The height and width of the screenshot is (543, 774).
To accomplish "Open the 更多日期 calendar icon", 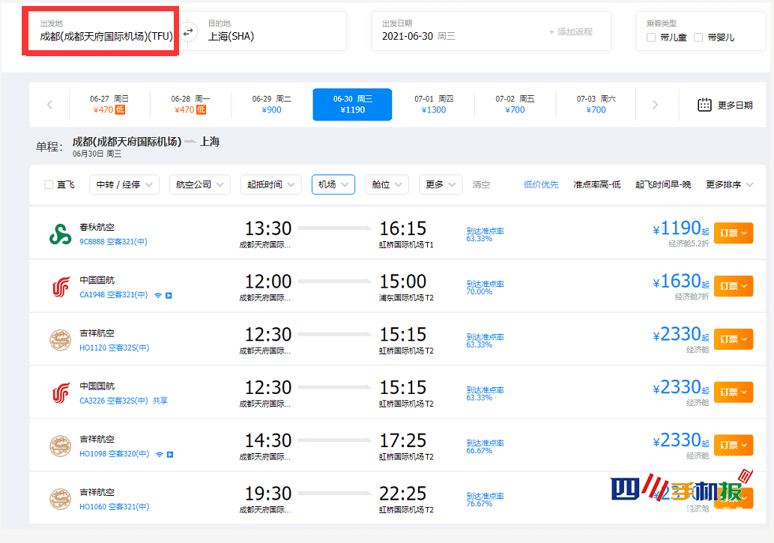I will coord(704,105).
